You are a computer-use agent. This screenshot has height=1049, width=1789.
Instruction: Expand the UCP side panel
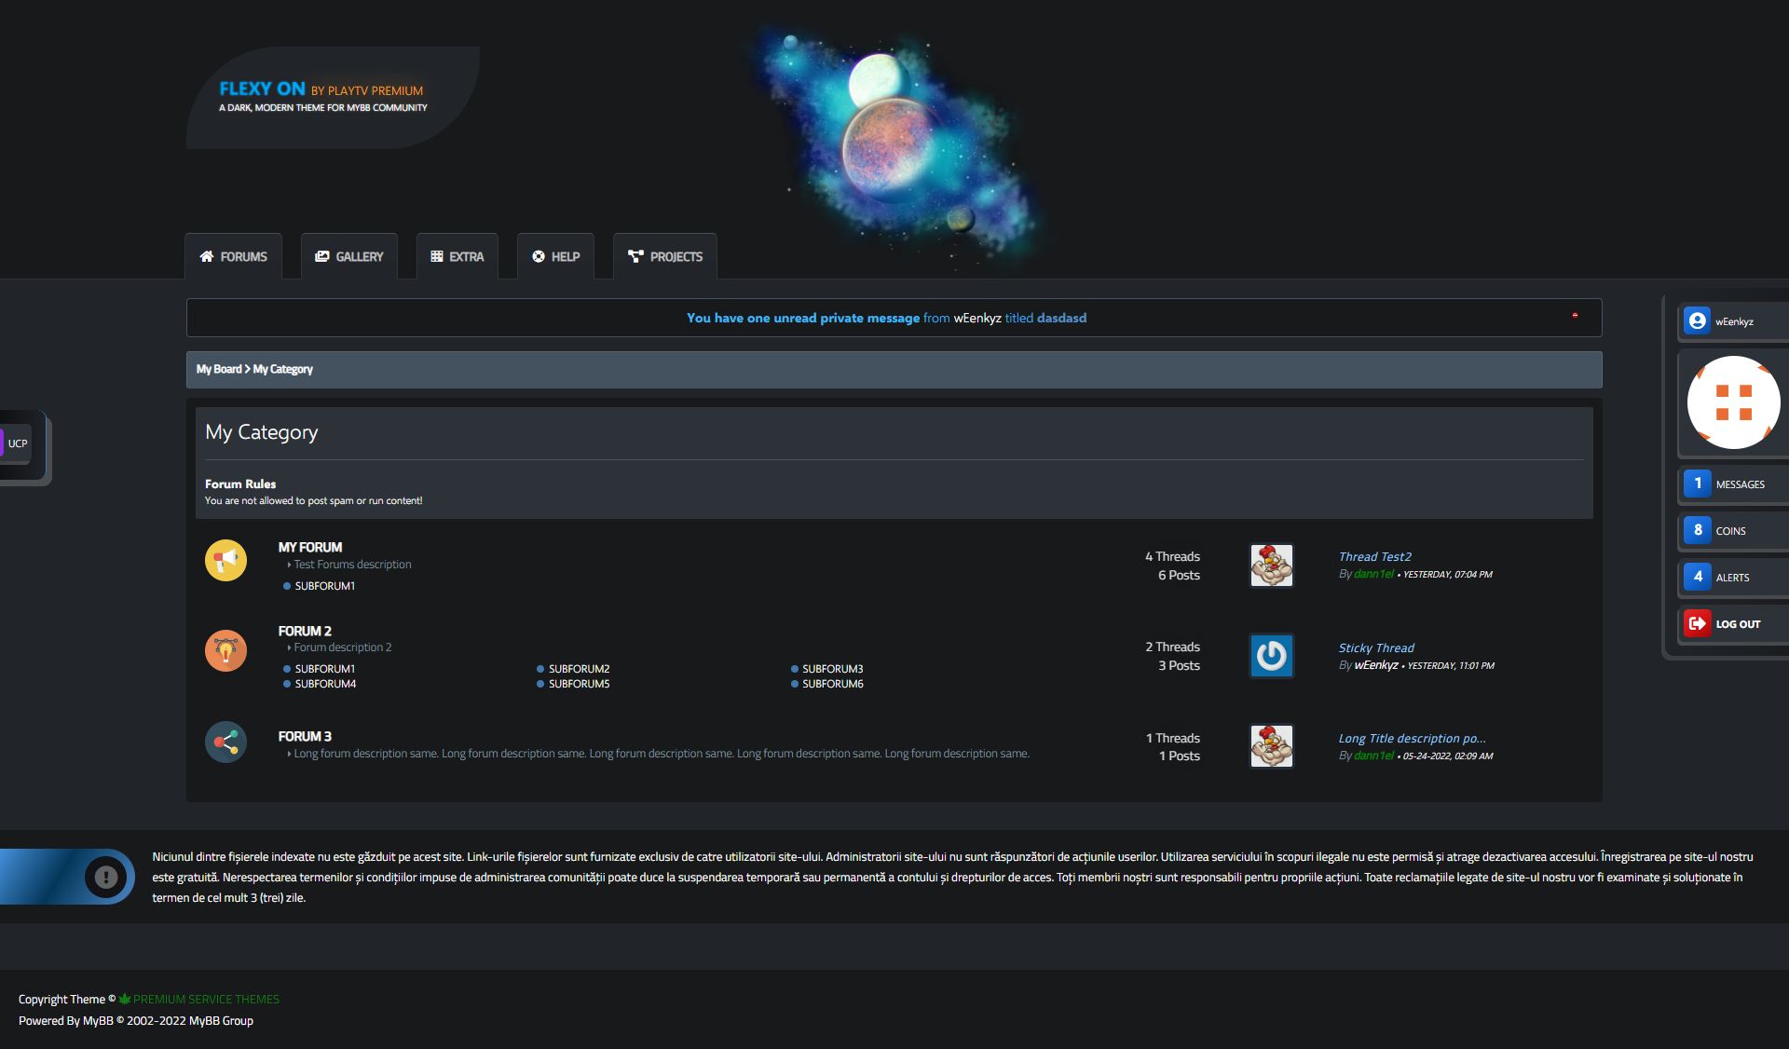coord(18,443)
